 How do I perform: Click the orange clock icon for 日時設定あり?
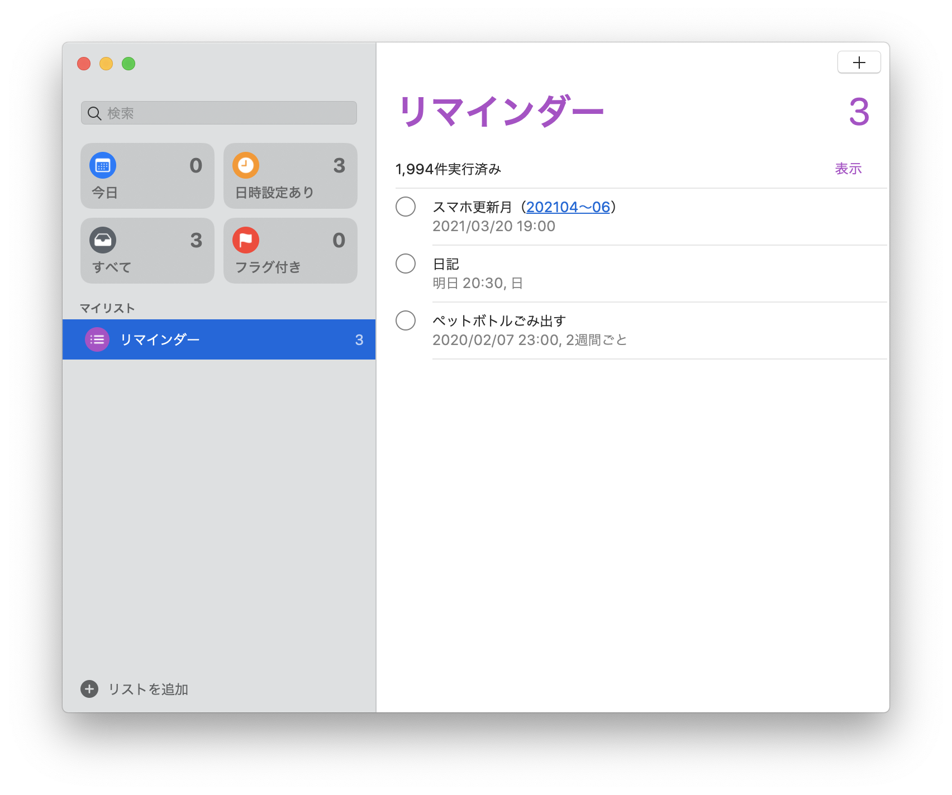[246, 165]
